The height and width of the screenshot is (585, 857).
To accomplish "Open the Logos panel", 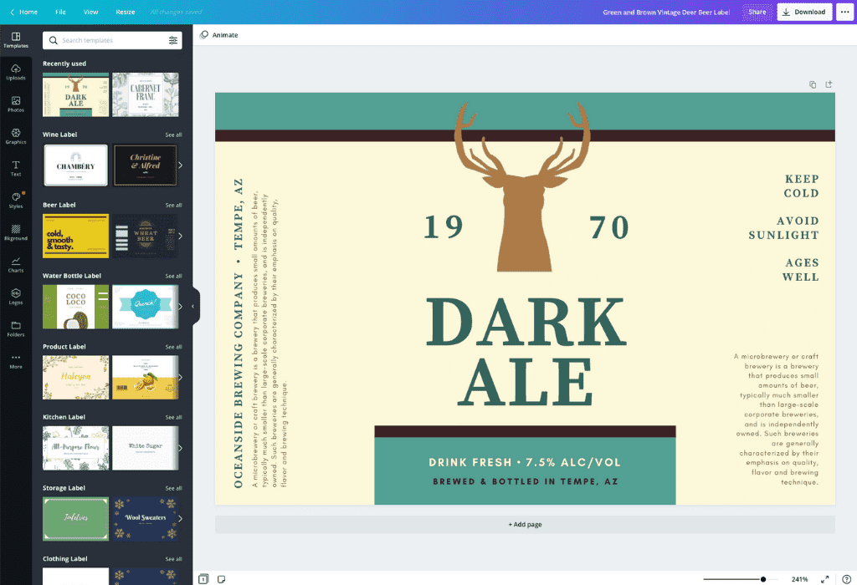I will coord(16,297).
